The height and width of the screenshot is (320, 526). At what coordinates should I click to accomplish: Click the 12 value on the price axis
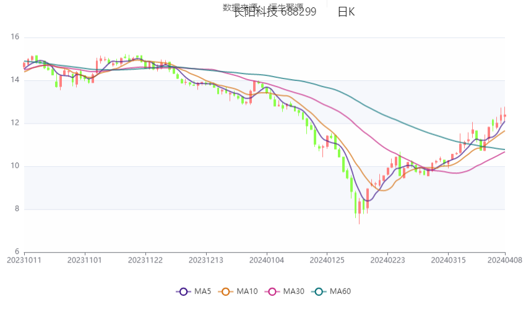click(x=15, y=124)
